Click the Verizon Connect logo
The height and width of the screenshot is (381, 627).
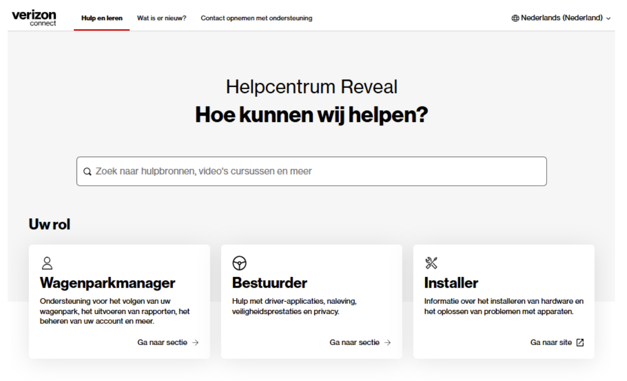(x=34, y=18)
